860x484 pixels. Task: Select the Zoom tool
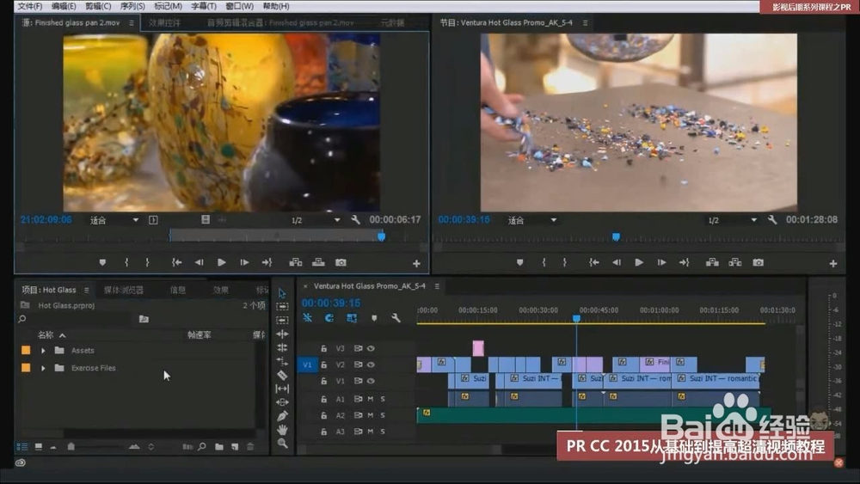(x=282, y=443)
